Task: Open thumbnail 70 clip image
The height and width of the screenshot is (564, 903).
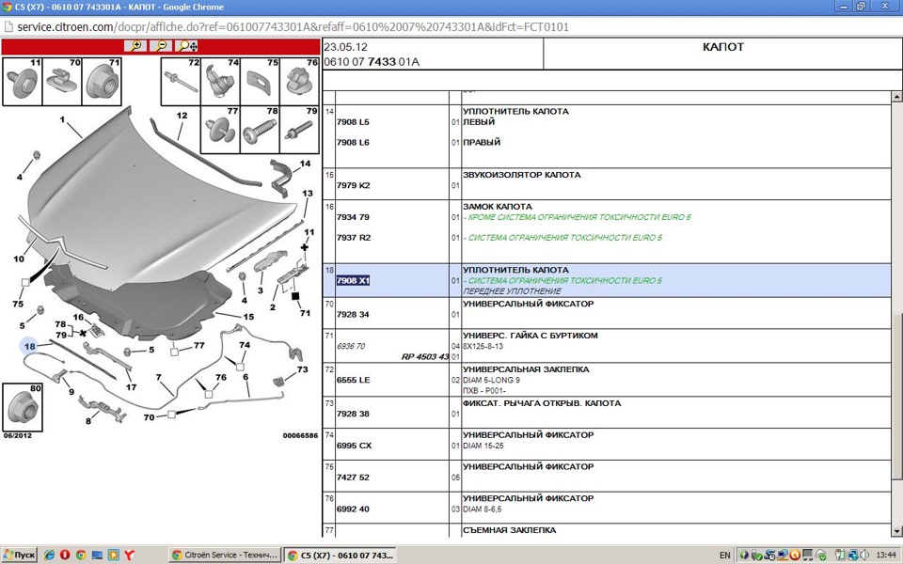Action: pyautogui.click(x=62, y=82)
